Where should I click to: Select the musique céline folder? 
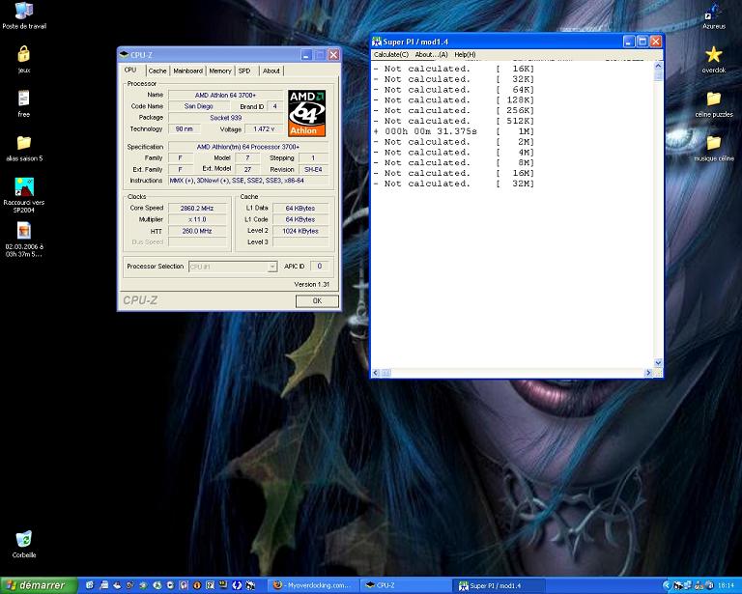(x=713, y=142)
